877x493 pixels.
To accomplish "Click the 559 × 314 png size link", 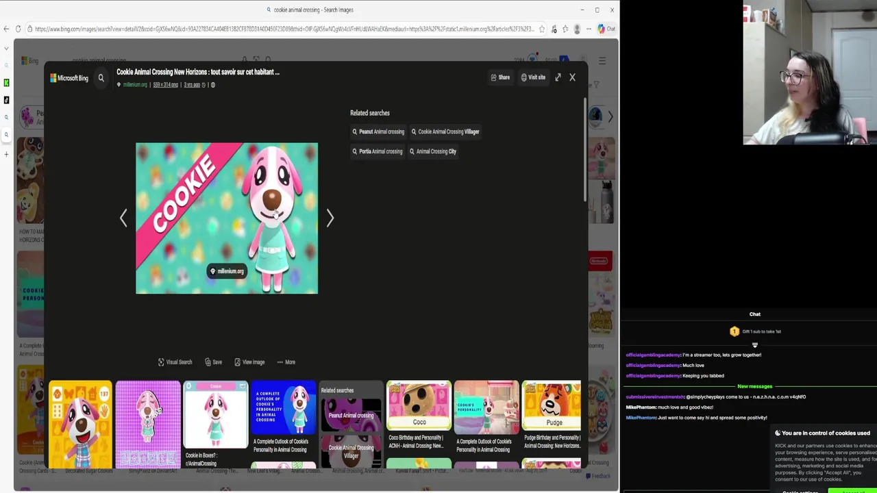I will [165, 85].
